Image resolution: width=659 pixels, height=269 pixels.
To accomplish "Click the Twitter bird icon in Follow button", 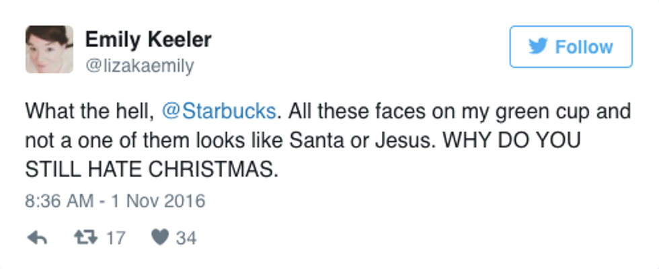I will coord(539,47).
